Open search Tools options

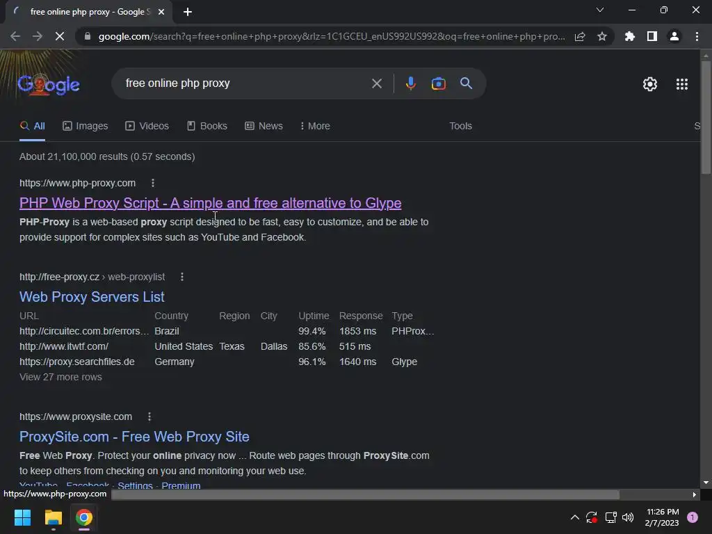(460, 127)
